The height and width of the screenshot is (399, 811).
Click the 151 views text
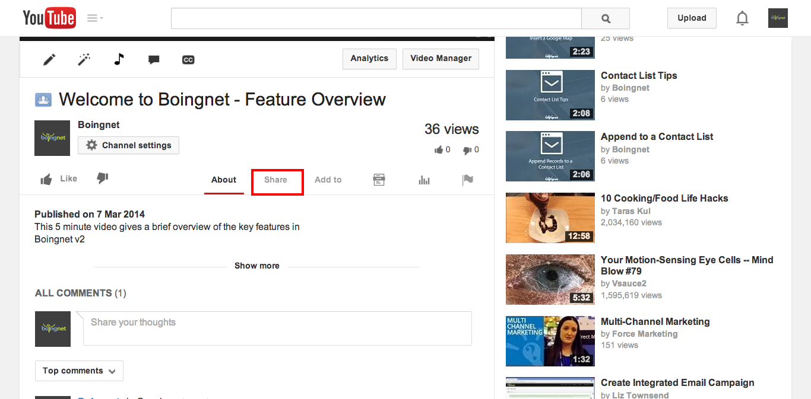619,345
